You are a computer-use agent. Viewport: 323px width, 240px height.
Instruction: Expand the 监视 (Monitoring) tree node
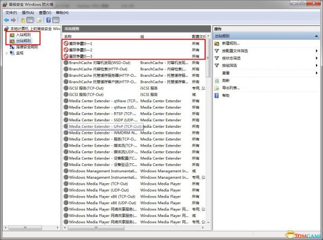pyautogui.click(x=6, y=53)
